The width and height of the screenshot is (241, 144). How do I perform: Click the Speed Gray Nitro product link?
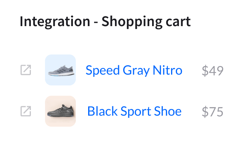pyautogui.click(x=134, y=70)
